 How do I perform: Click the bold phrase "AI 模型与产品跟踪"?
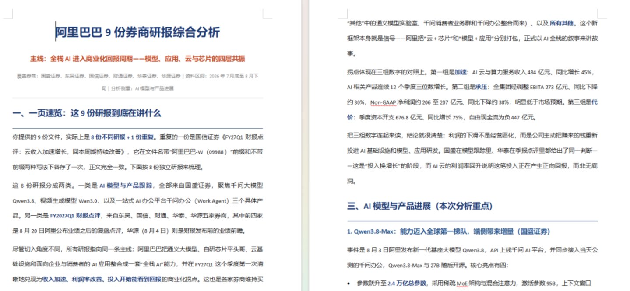click(x=126, y=185)
